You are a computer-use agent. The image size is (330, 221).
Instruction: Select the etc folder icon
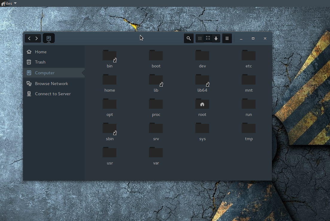coord(249,55)
